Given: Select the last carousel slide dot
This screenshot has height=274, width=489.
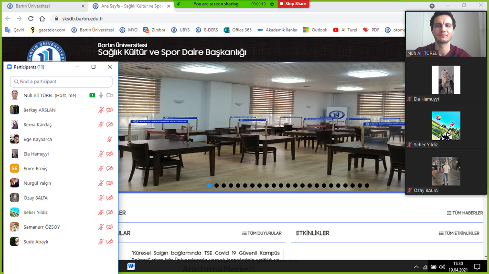Looking at the screenshot, I should coord(367,185).
